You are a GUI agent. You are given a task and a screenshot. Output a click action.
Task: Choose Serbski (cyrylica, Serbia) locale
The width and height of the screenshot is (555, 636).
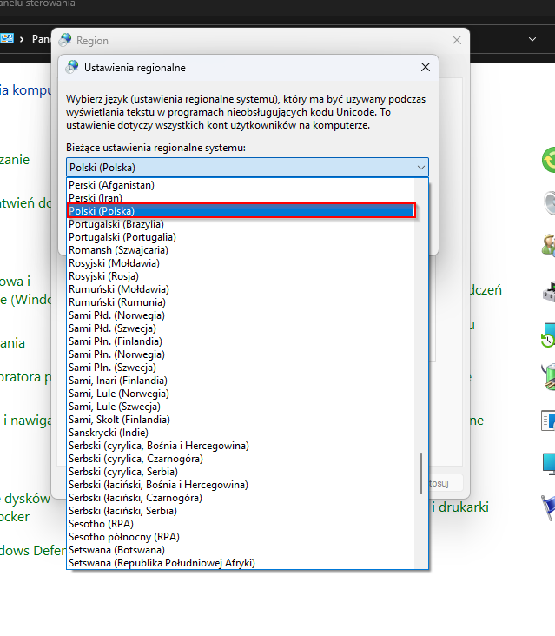[129, 472]
